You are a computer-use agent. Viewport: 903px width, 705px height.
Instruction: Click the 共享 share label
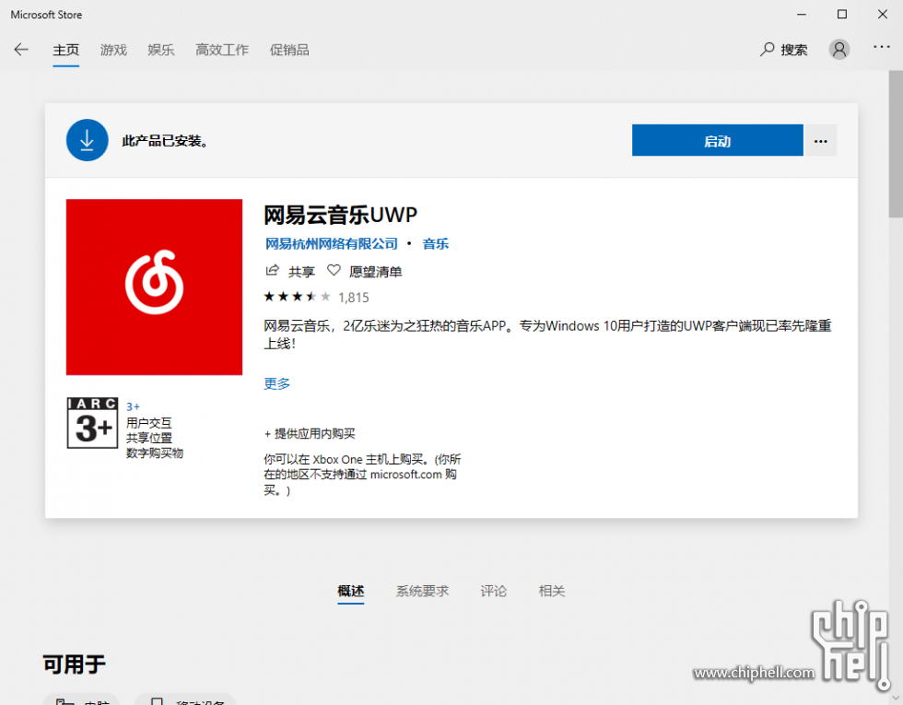[302, 271]
